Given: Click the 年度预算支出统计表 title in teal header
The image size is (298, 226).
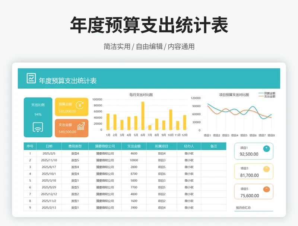Looking at the screenshot, I should 68,81.
